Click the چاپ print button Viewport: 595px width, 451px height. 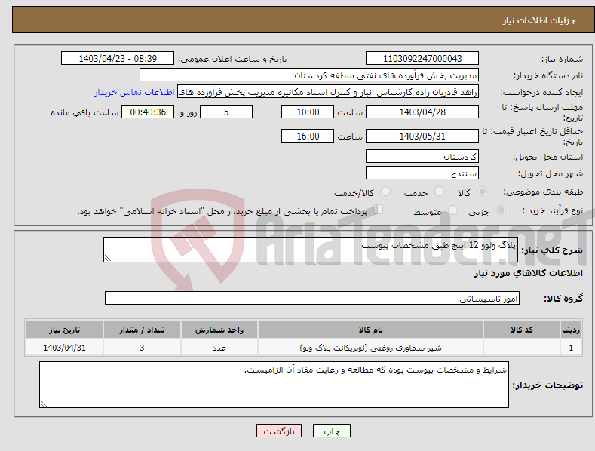pyautogui.click(x=332, y=431)
